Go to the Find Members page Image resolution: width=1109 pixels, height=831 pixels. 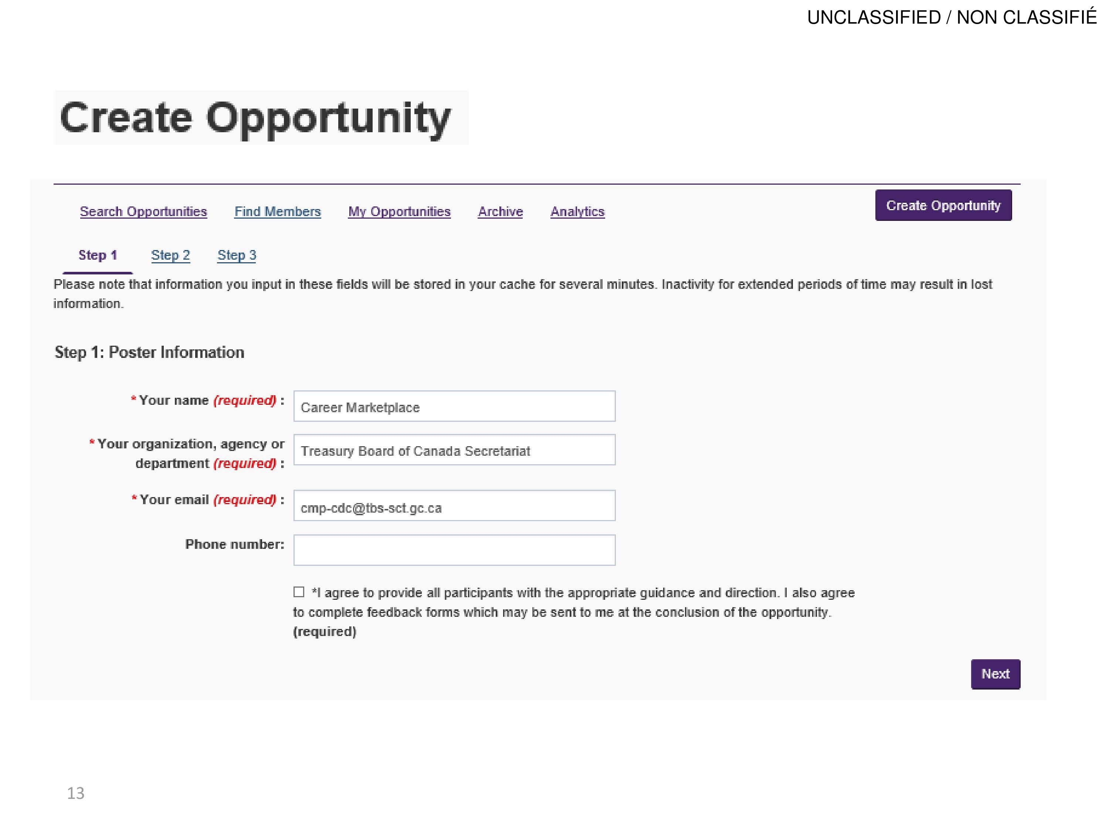[278, 211]
